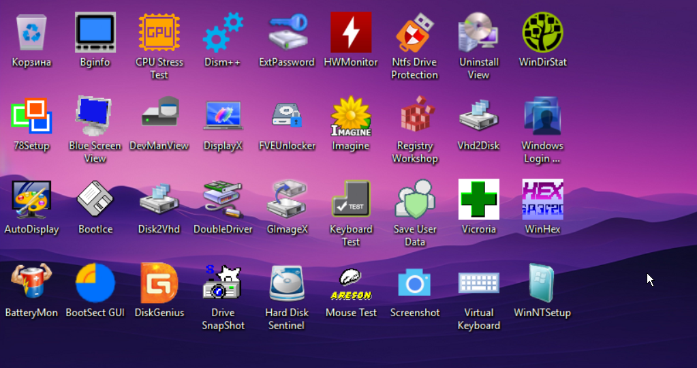Select the Keyboard Test icon
697x368 pixels.
(351, 199)
